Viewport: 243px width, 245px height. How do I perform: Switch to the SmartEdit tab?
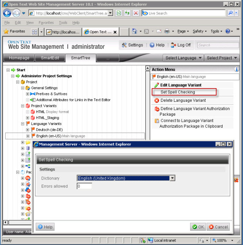click(50, 58)
